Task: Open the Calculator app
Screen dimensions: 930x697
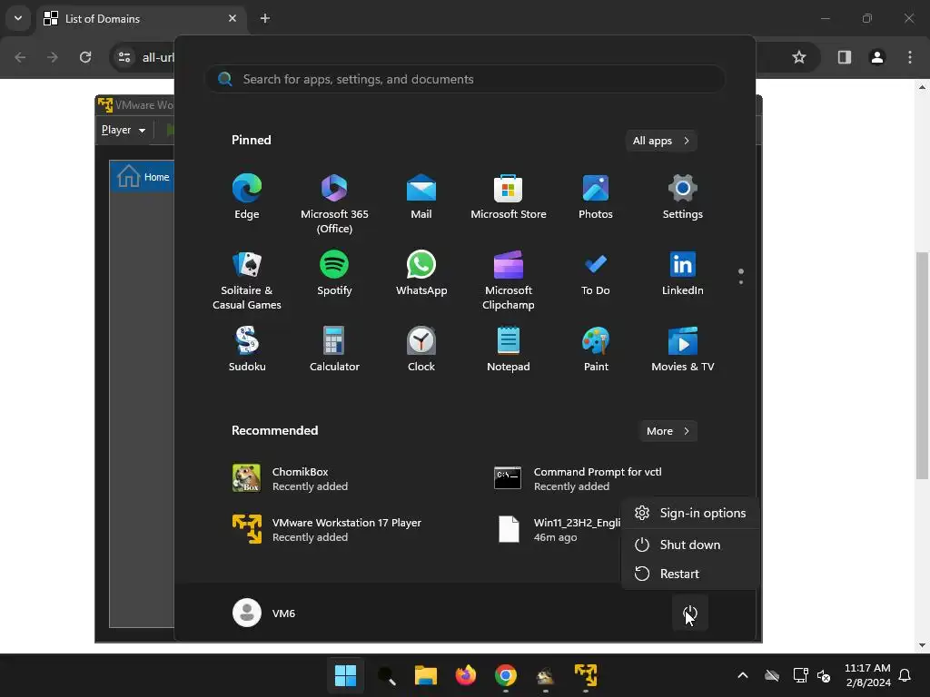Action: point(334,349)
